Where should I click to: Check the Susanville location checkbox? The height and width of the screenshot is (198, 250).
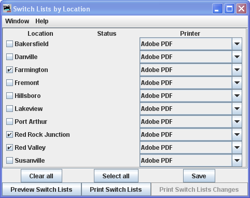coord(9,161)
